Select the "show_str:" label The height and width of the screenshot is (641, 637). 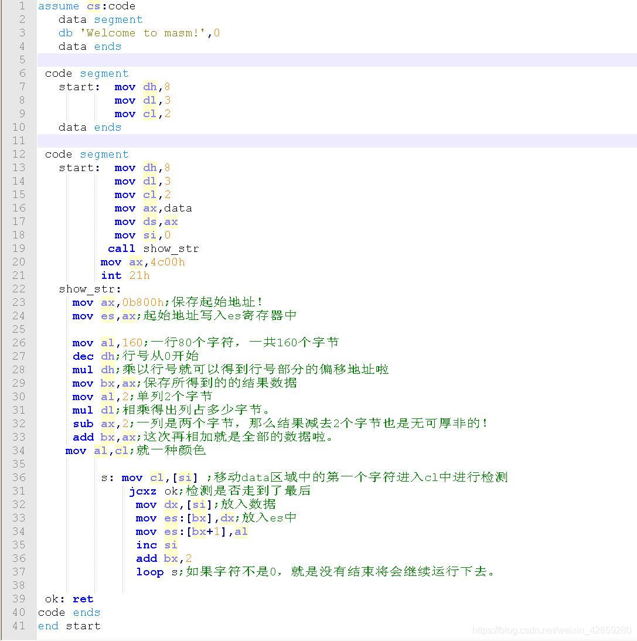click(88, 289)
